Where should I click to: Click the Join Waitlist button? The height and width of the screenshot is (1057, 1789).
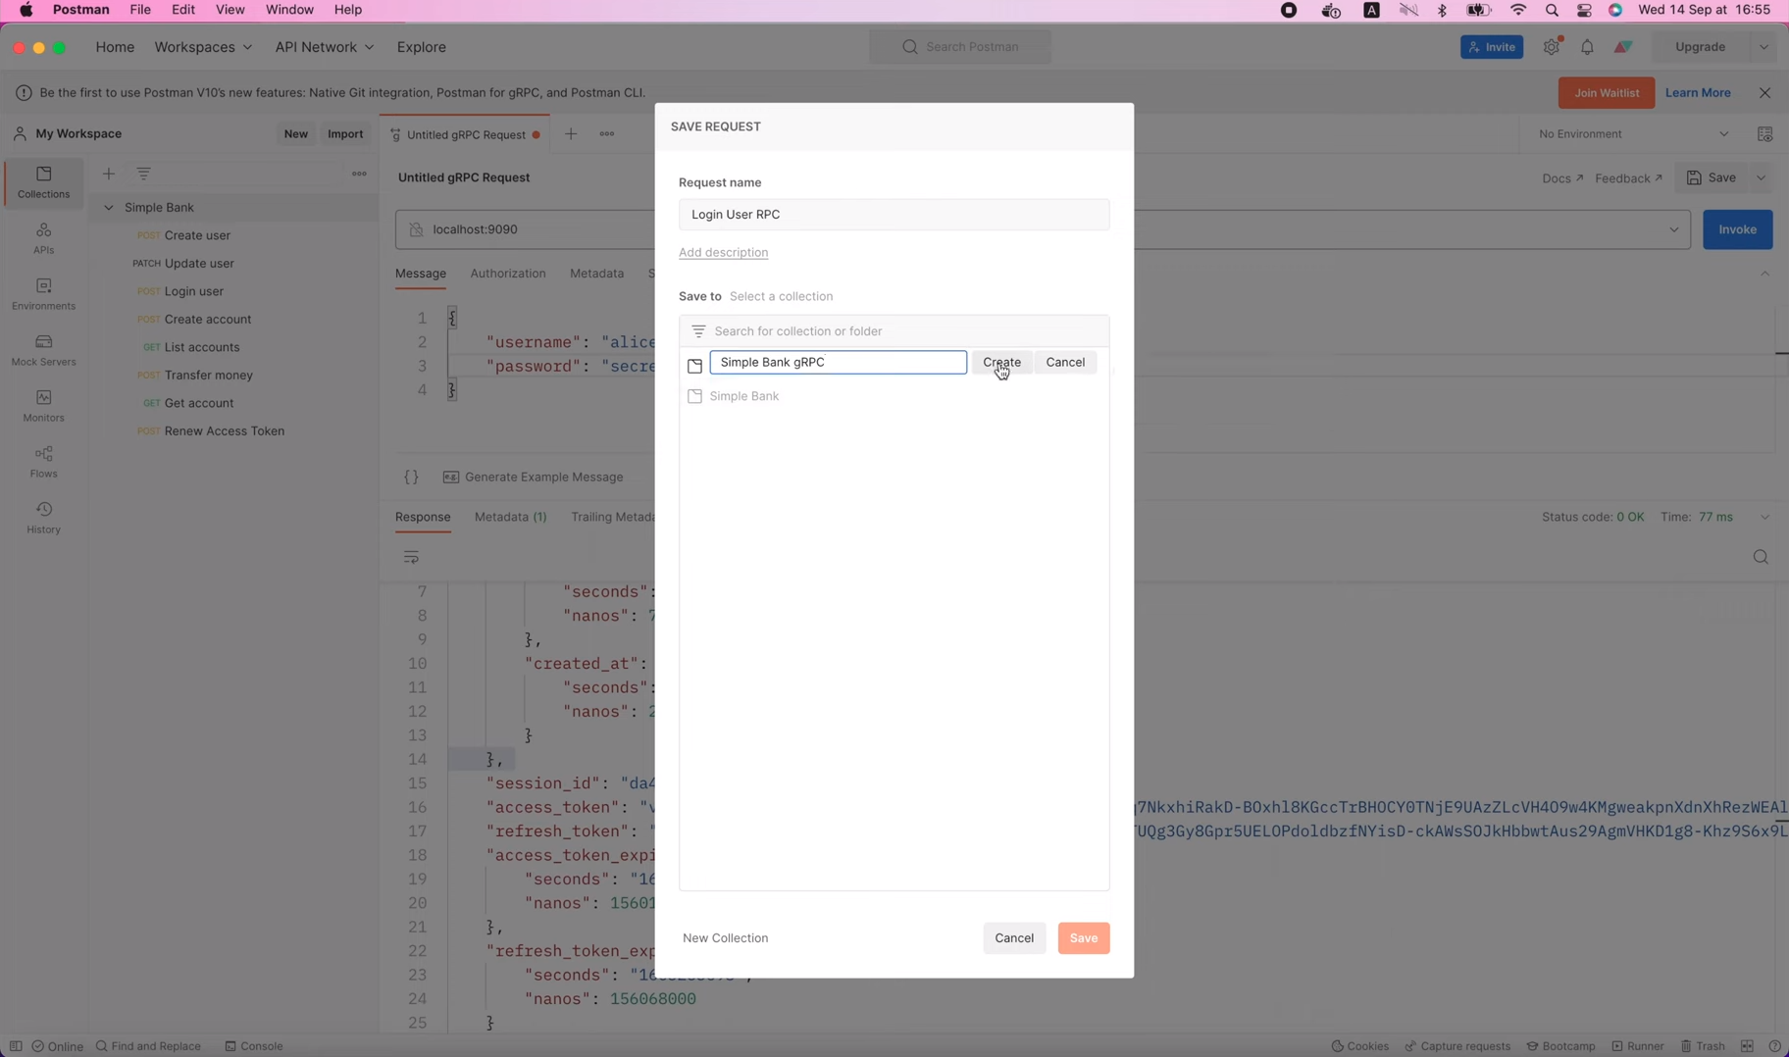1606,93
